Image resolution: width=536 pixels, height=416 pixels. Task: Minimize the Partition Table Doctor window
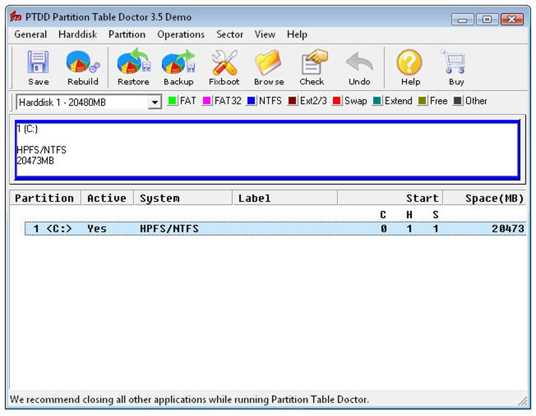462,19
